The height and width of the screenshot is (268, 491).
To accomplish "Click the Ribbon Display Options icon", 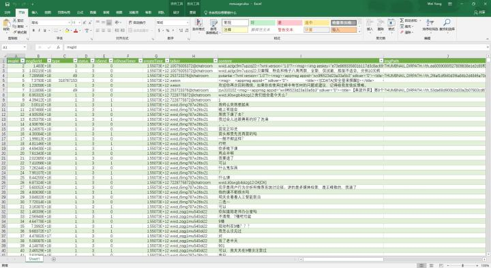I will pyautogui.click(x=450, y=4).
